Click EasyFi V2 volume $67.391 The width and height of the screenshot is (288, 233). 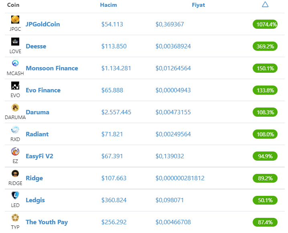112,156
